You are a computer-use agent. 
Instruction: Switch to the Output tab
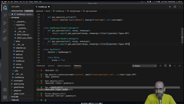[x=51, y=66]
